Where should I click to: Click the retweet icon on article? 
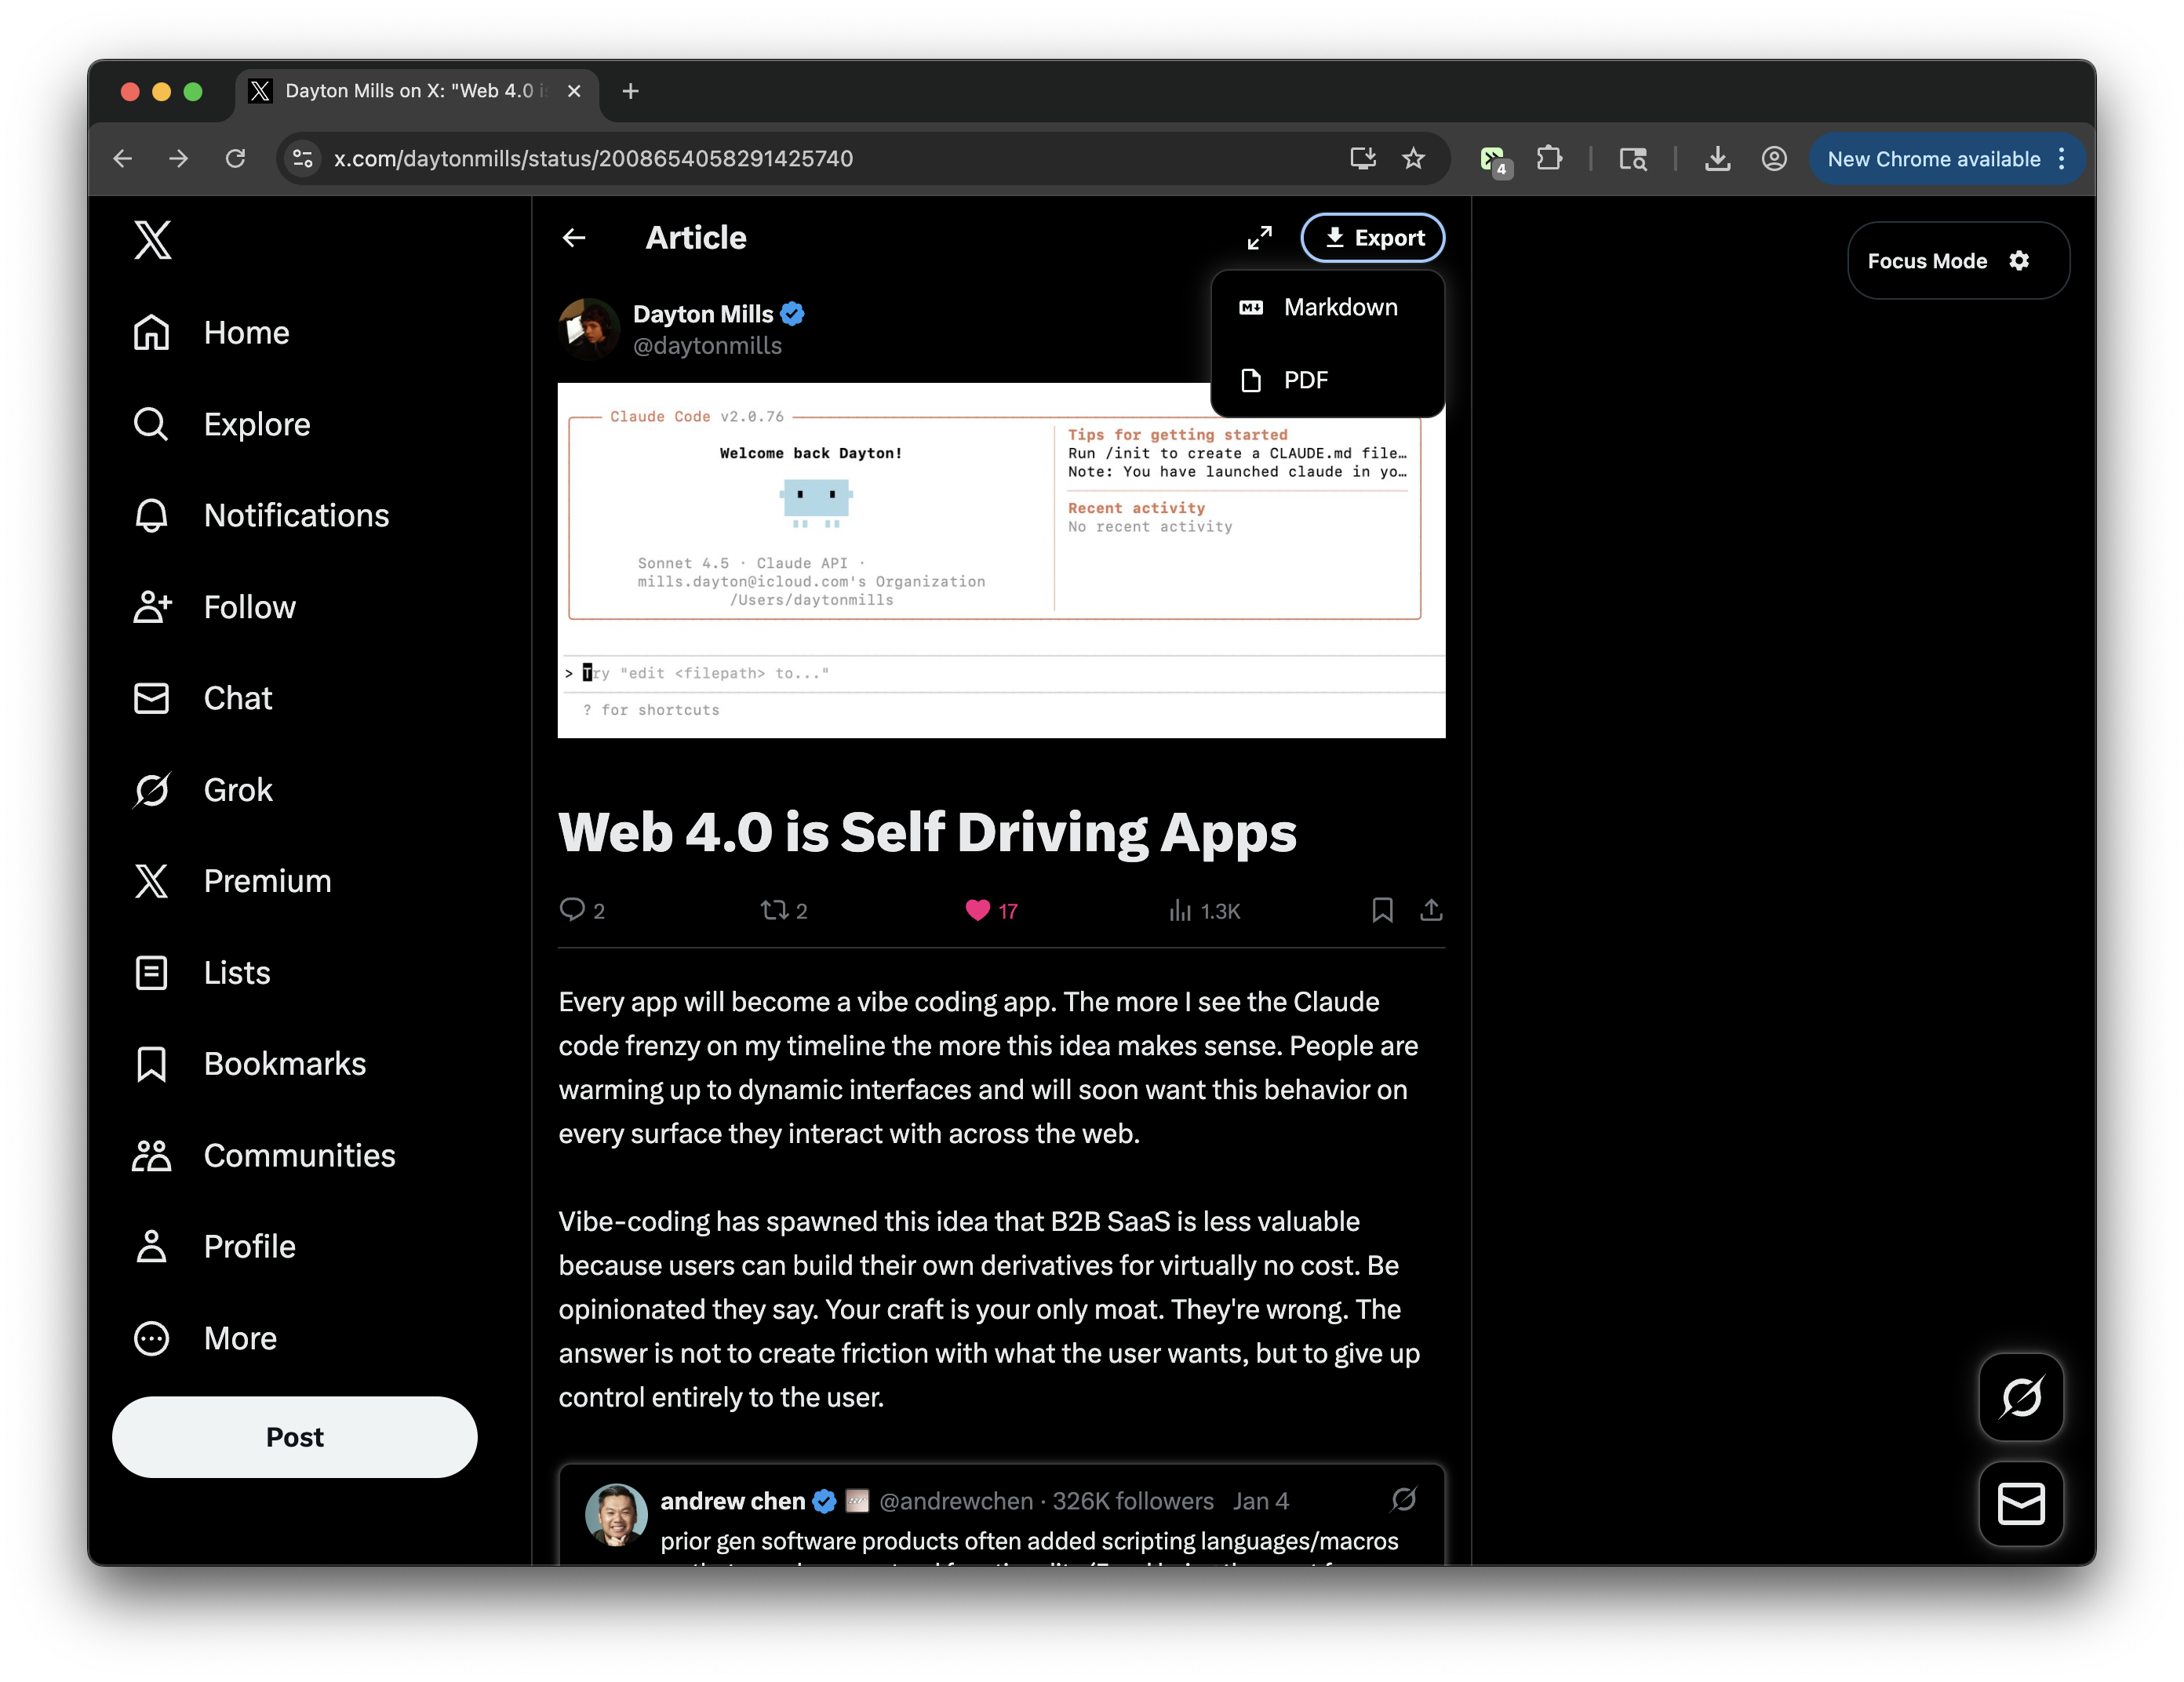point(774,910)
